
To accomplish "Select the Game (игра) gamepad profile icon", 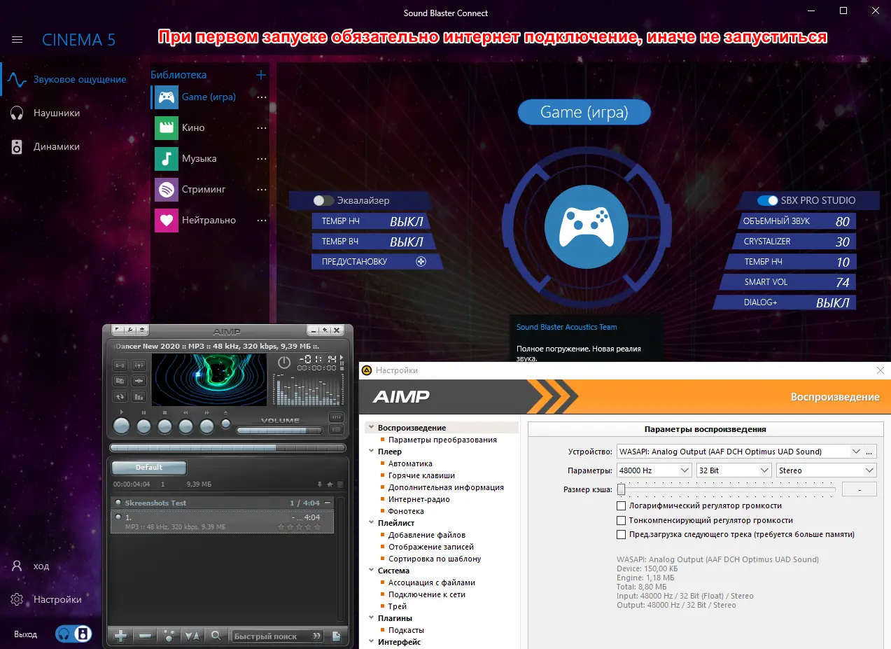I will click(167, 97).
